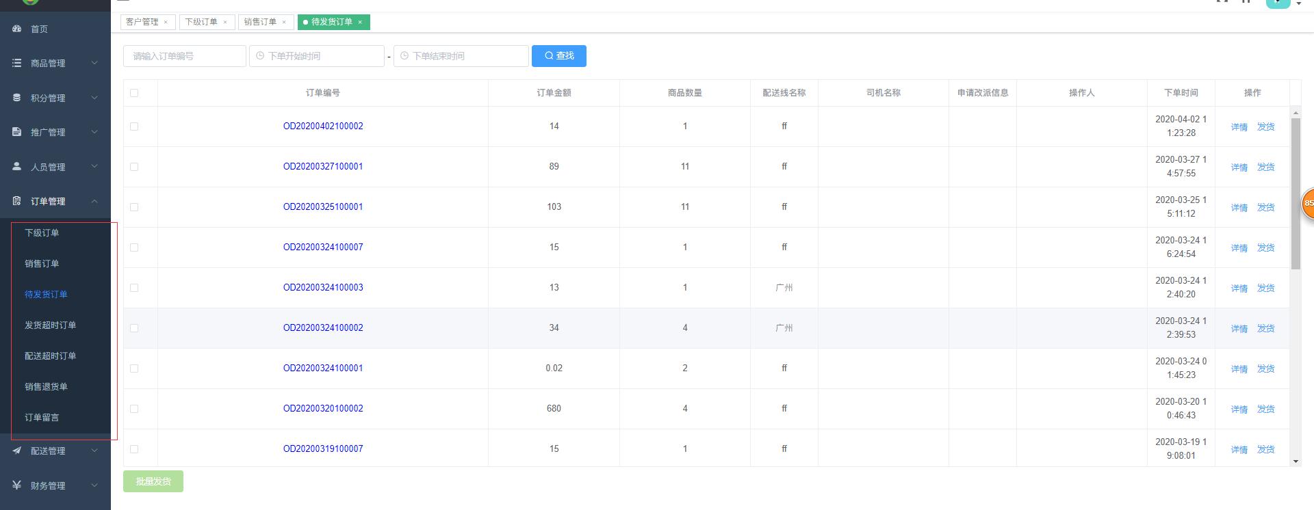Collapse the 订单管理 menu chevron
Image resolution: width=1314 pixels, height=510 pixels.
click(94, 201)
